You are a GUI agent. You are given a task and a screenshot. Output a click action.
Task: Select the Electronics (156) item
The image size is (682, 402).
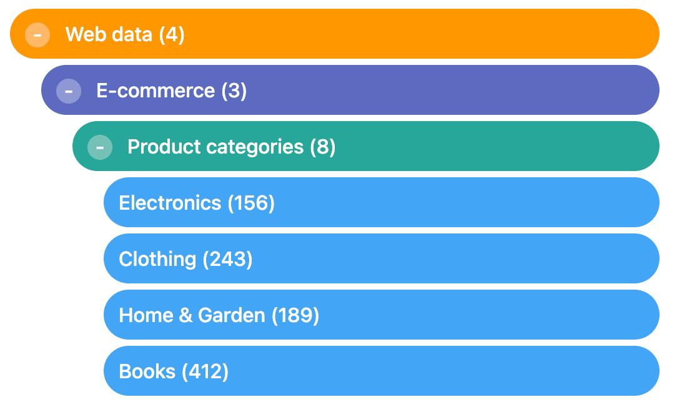tap(382, 202)
